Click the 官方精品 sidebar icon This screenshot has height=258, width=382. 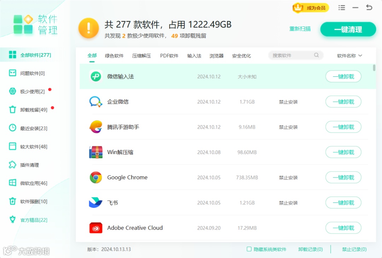click(x=12, y=219)
